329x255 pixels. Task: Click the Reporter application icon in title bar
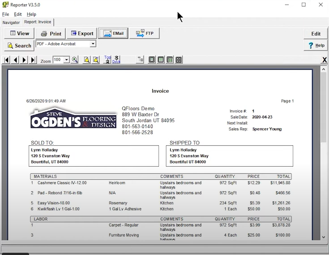coord(5,4)
